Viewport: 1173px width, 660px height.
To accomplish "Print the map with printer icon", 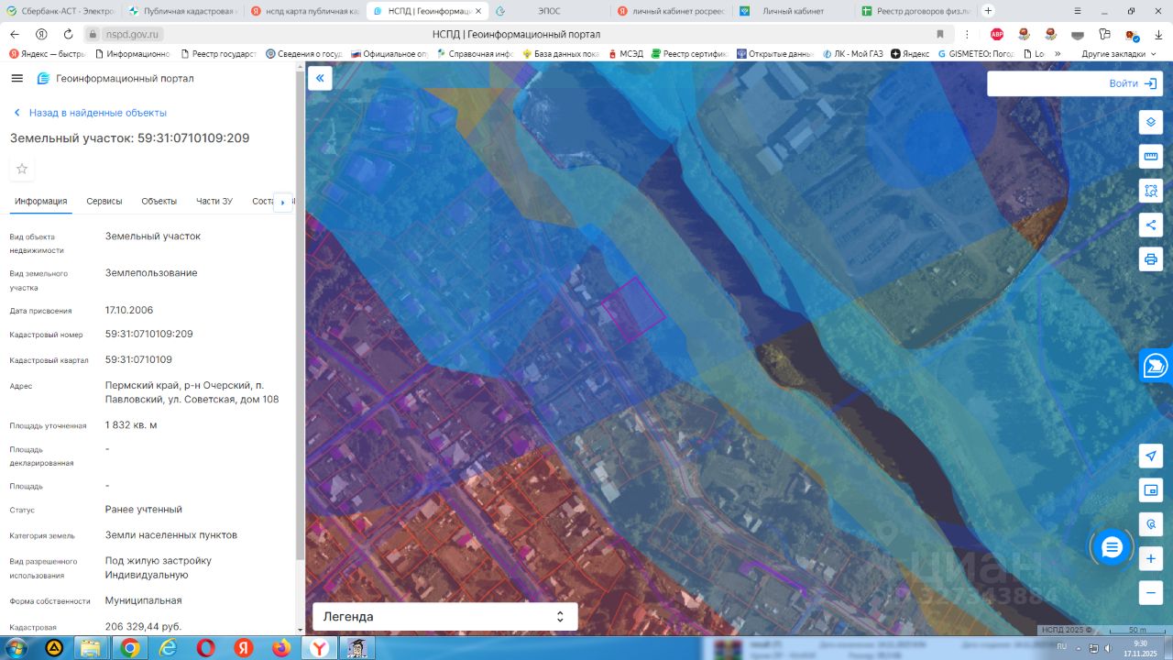I will click(x=1151, y=258).
